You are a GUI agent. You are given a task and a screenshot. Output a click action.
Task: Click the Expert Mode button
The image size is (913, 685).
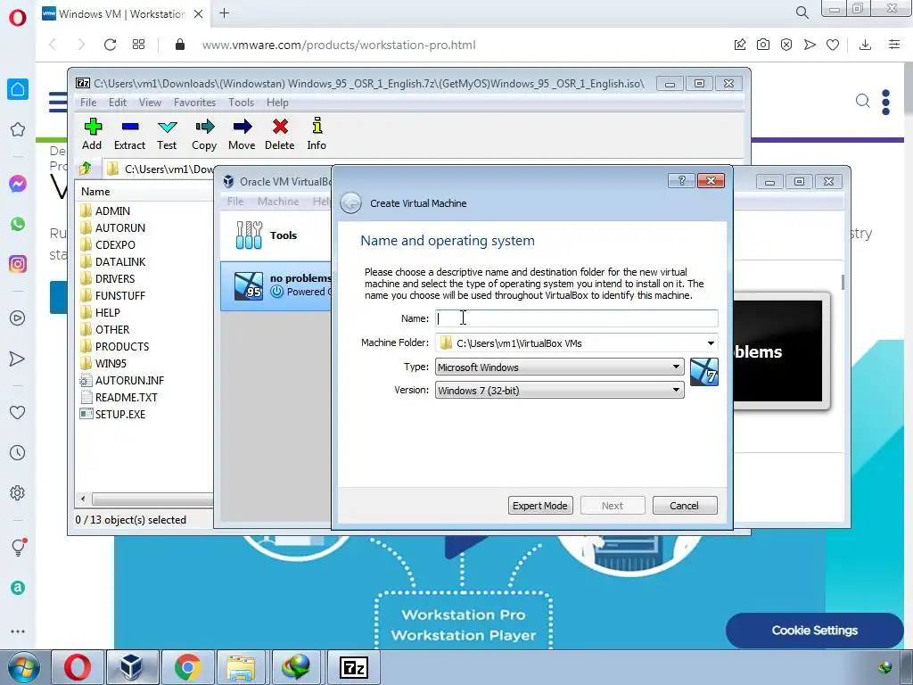click(540, 506)
